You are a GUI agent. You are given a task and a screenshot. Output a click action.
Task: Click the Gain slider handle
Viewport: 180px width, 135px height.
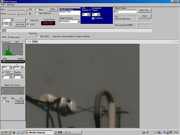(x=26, y=10)
